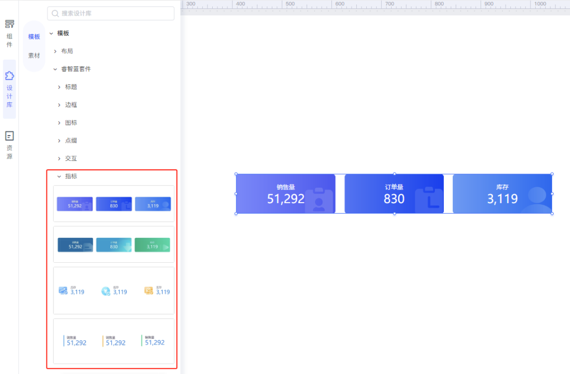
Task: Expand the 交互 tree node
Action: (59, 158)
